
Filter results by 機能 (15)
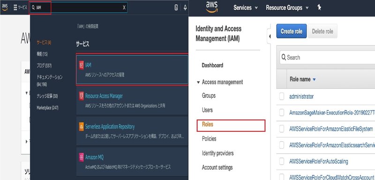[42, 54]
